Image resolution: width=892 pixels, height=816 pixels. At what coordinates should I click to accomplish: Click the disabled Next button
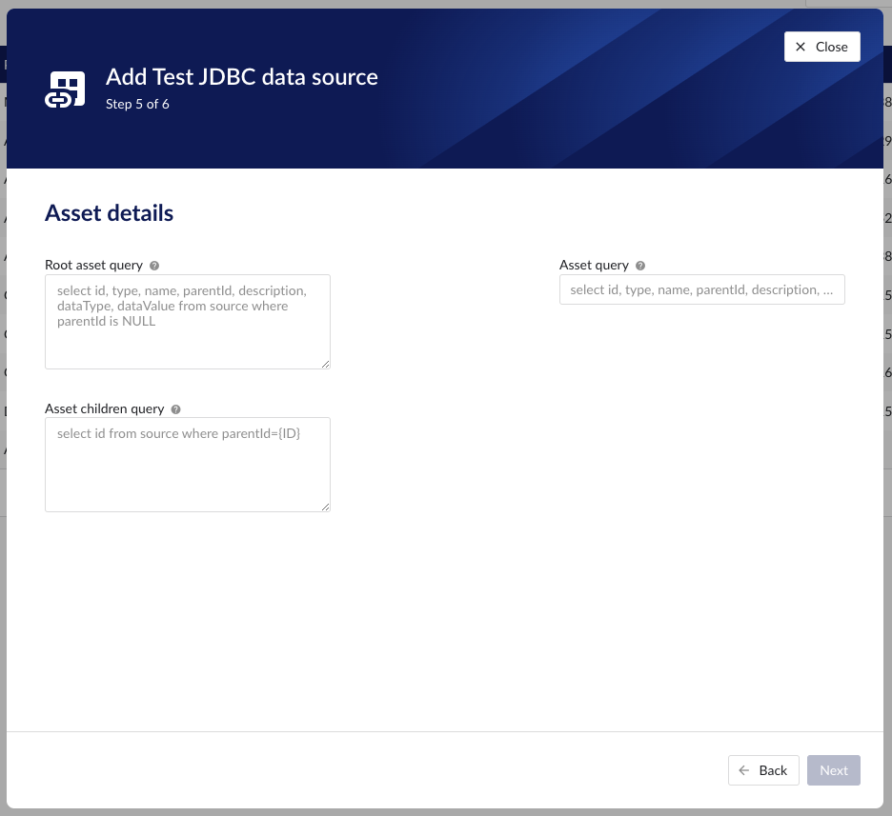coord(833,770)
